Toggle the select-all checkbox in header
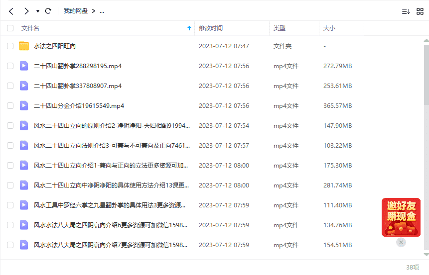 click(10, 28)
